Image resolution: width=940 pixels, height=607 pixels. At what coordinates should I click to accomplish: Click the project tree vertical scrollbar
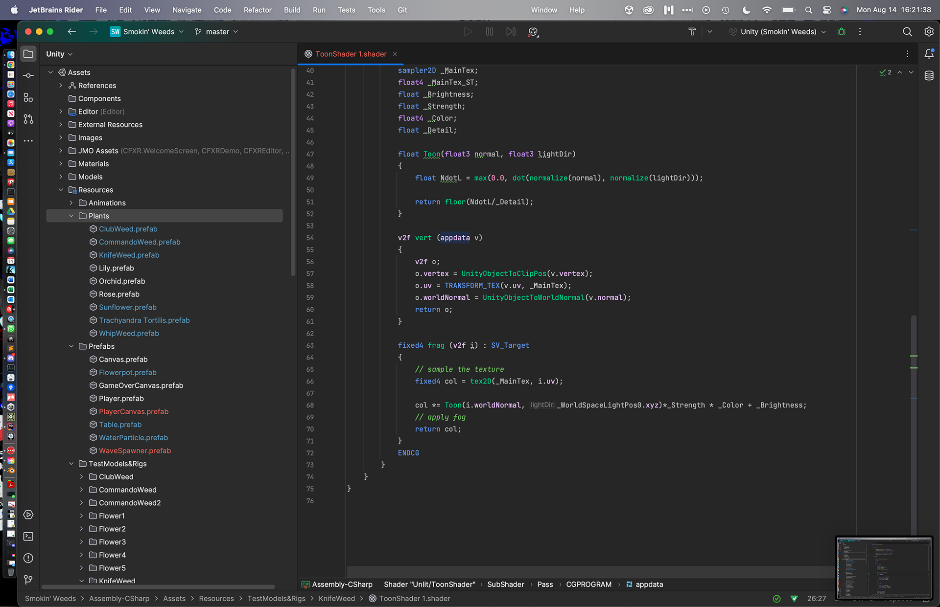click(x=293, y=171)
